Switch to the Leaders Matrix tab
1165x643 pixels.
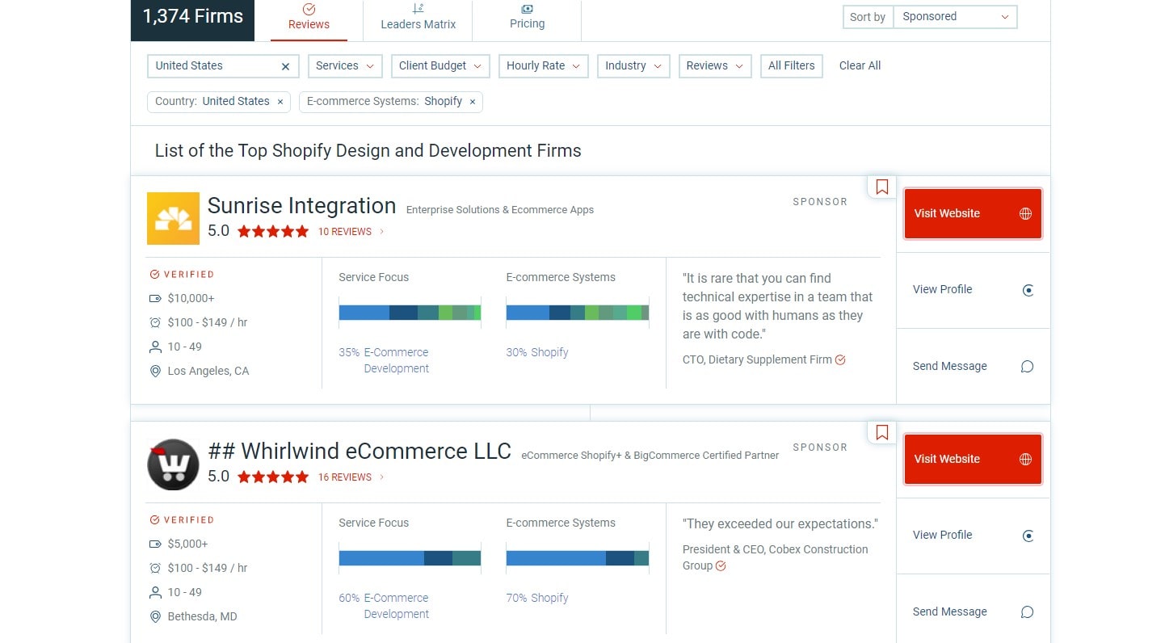(x=418, y=20)
